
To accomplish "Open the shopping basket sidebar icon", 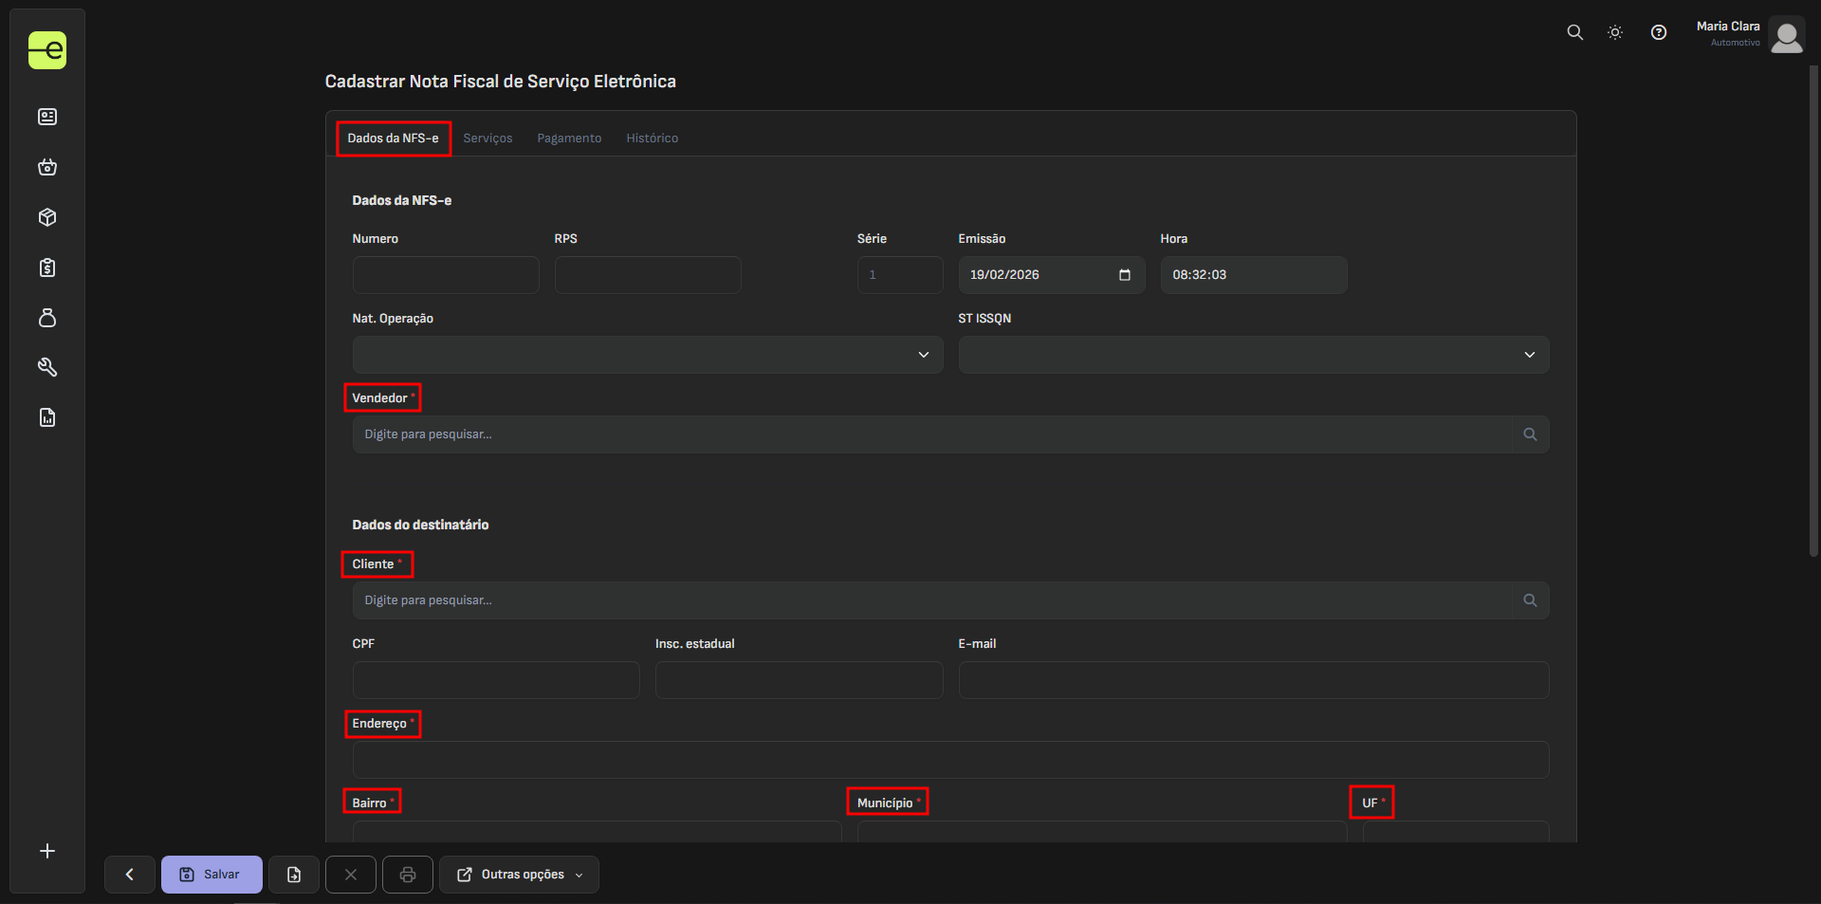I will pyautogui.click(x=47, y=167).
